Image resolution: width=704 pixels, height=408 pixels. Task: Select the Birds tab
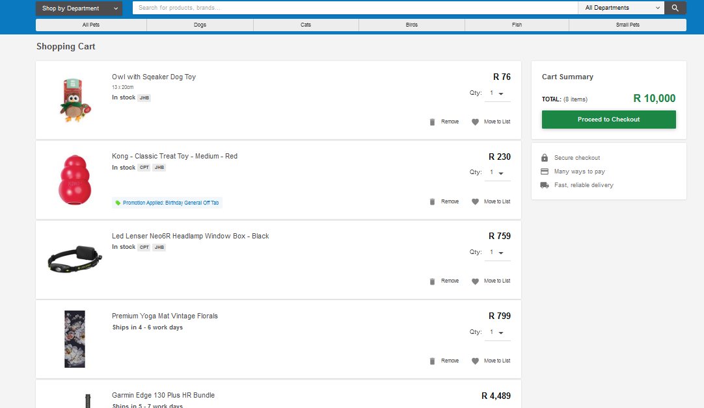click(x=412, y=25)
